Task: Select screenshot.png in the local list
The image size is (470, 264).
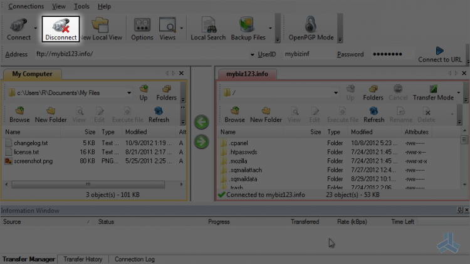Action: point(33,161)
